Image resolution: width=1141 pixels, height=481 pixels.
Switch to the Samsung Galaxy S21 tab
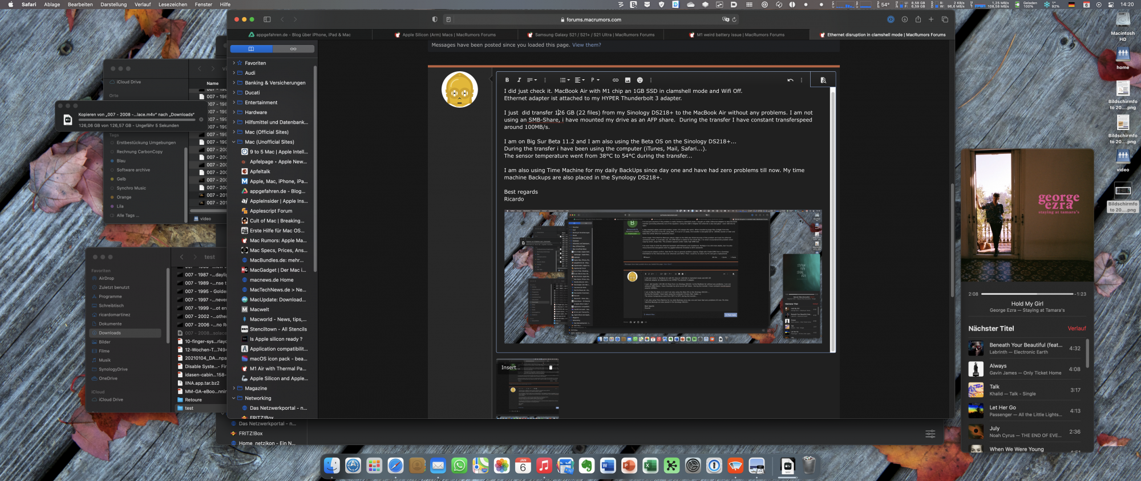(x=590, y=35)
